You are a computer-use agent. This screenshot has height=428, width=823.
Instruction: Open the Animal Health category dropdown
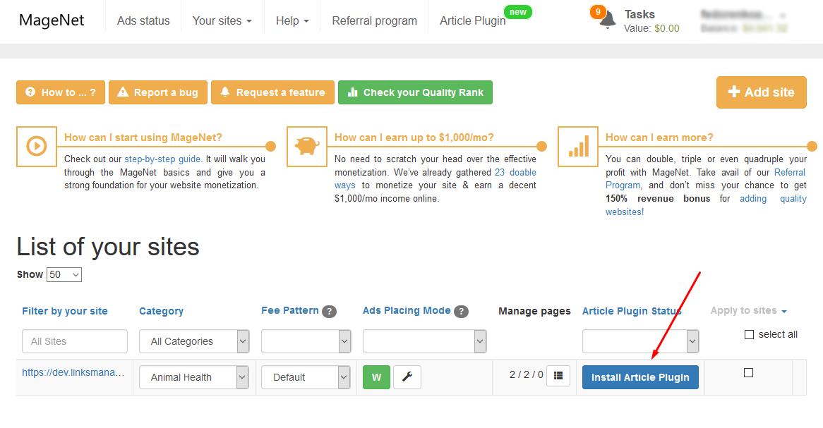coord(194,377)
